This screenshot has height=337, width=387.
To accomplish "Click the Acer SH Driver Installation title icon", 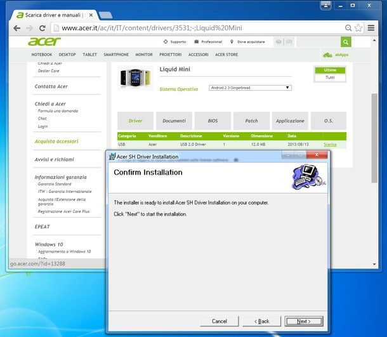I will pyautogui.click(x=112, y=156).
